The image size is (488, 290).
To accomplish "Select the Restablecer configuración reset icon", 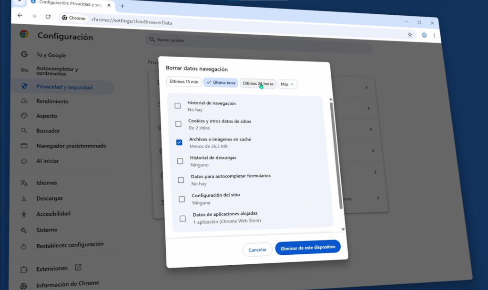I will (24, 245).
